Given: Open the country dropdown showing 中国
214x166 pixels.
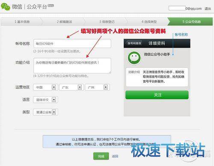Looking at the screenshot, I should (x=45, y=87).
